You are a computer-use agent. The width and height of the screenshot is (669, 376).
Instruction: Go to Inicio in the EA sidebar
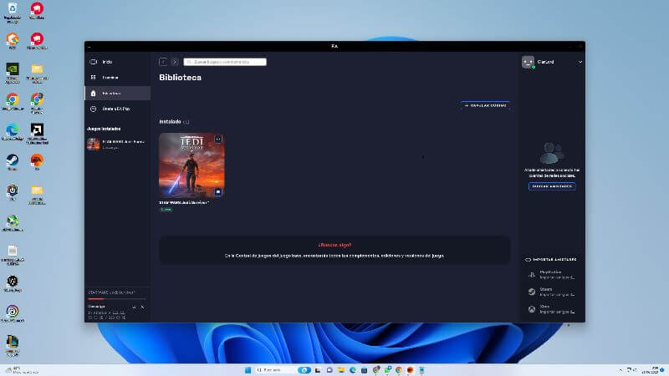117,62
